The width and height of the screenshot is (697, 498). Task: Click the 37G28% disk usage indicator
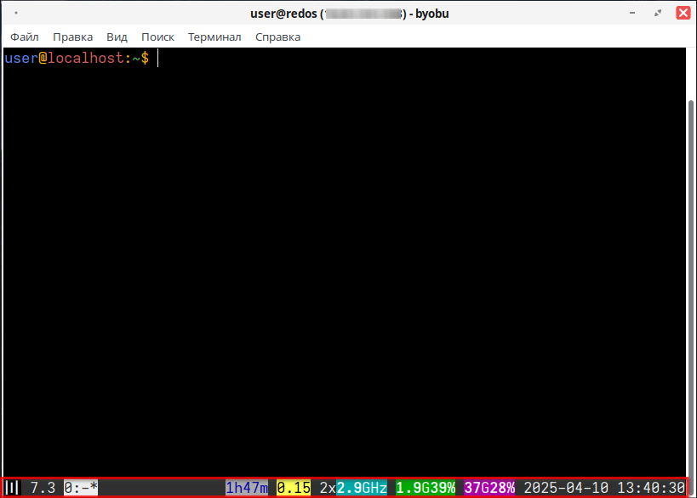click(489, 488)
